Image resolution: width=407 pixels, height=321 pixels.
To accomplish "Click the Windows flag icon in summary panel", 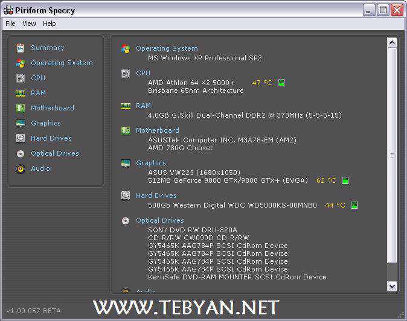I will click(x=126, y=48).
